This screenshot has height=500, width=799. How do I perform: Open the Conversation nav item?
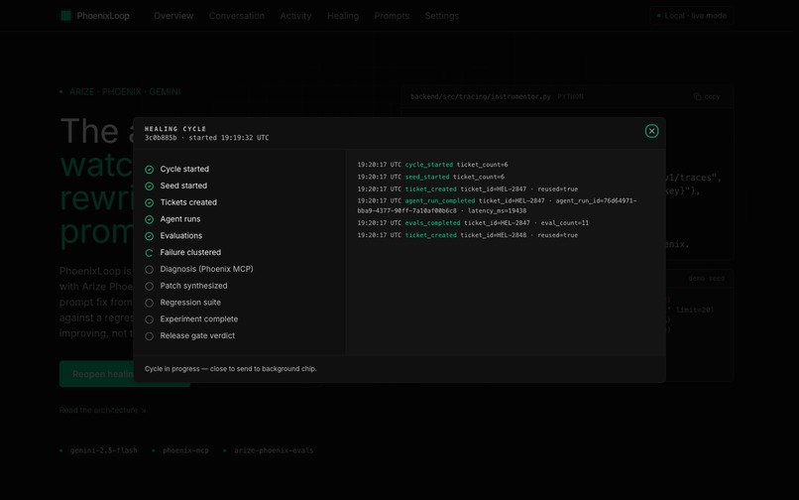(x=237, y=16)
